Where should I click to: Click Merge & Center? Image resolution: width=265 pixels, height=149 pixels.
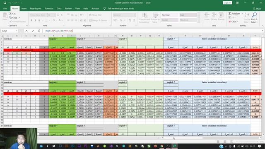click(98, 20)
